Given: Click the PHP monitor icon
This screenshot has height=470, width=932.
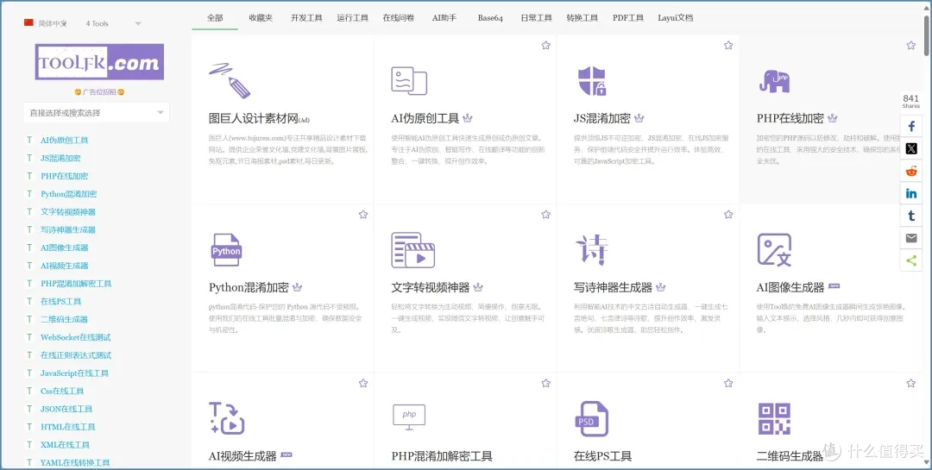Looking at the screenshot, I should coord(409,417).
